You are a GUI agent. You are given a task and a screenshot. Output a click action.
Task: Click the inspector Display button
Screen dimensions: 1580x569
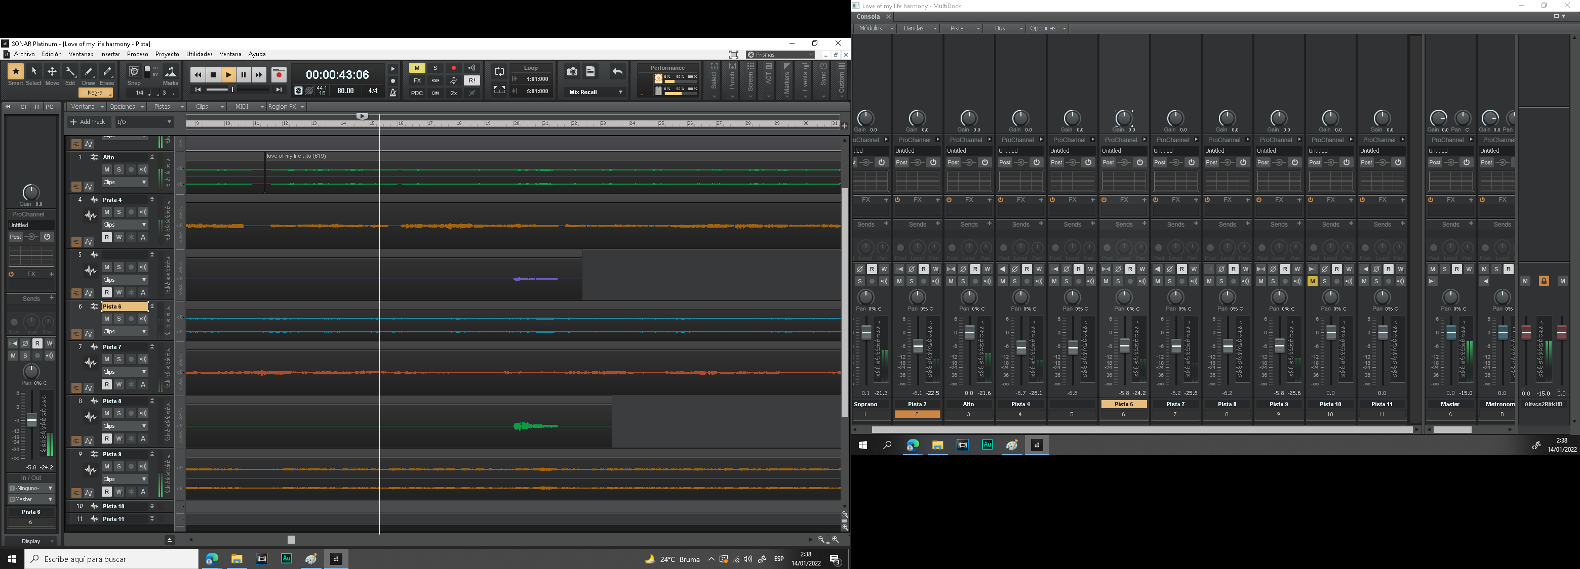31,542
